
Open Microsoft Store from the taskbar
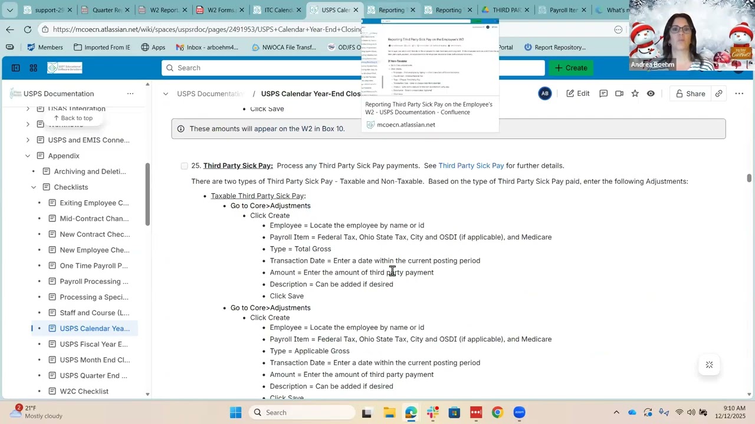tap(454, 412)
